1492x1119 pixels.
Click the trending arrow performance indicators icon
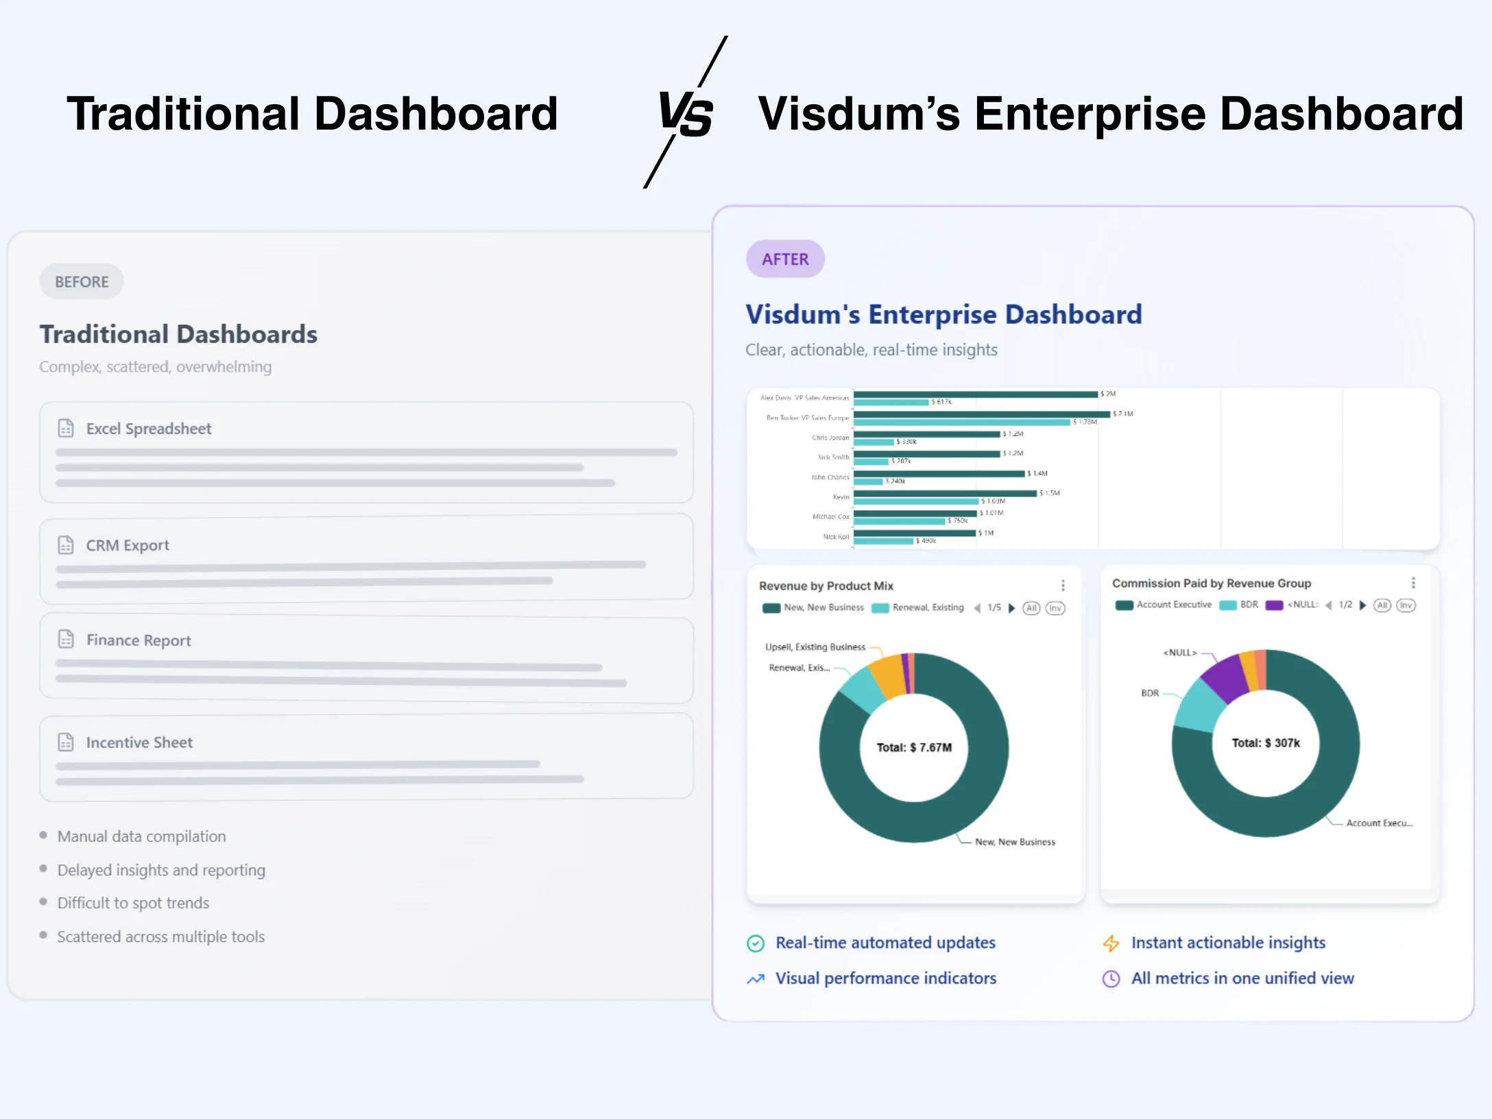(755, 979)
